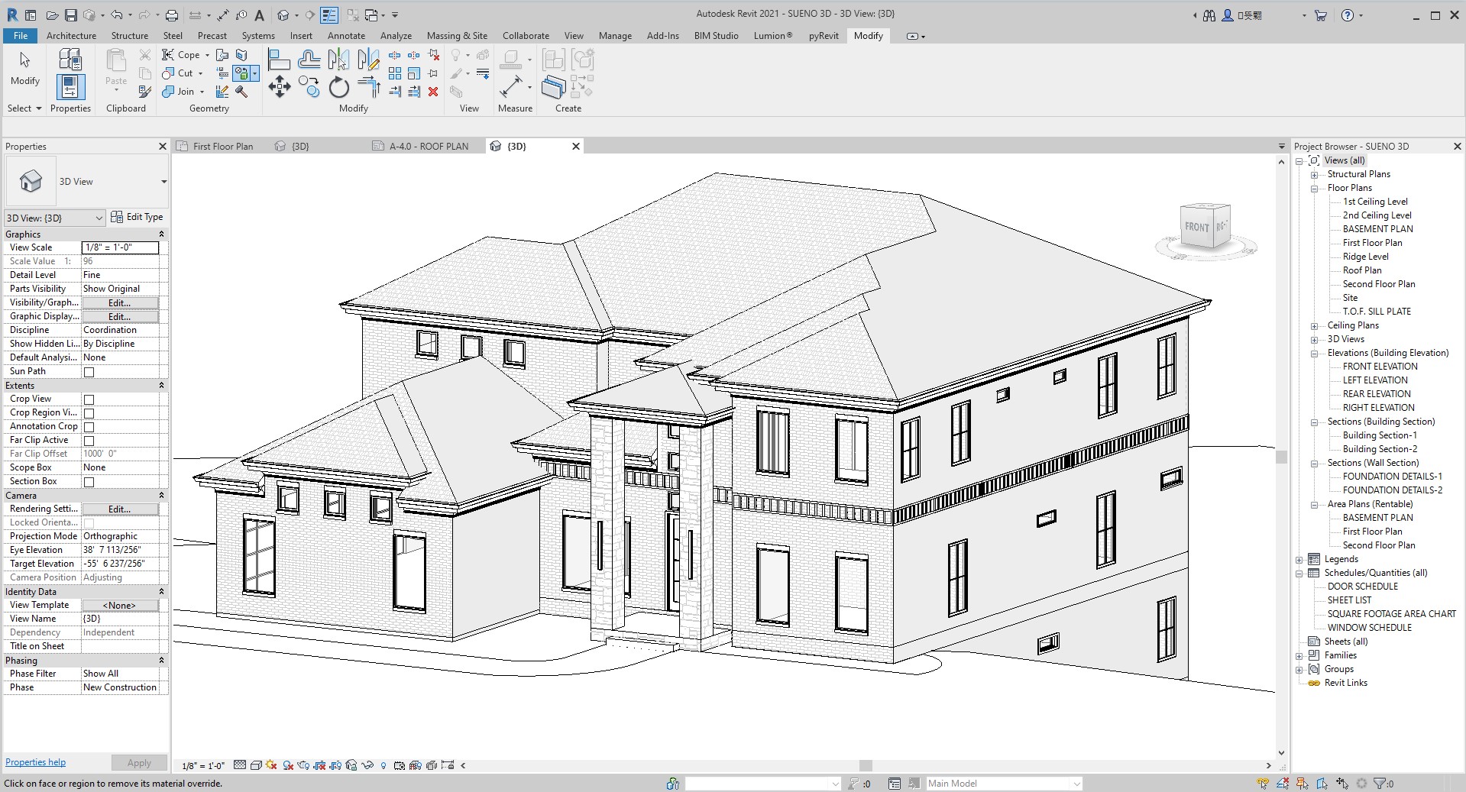Expand the Families node in Project Browser
Viewport: 1466px width, 792px height.
[x=1299, y=656]
